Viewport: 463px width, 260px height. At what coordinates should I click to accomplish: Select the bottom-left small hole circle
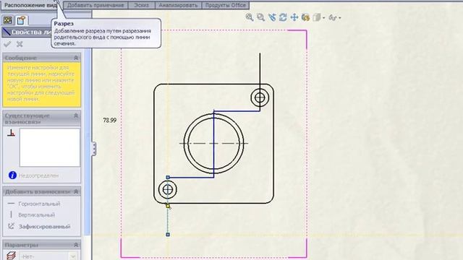point(168,189)
